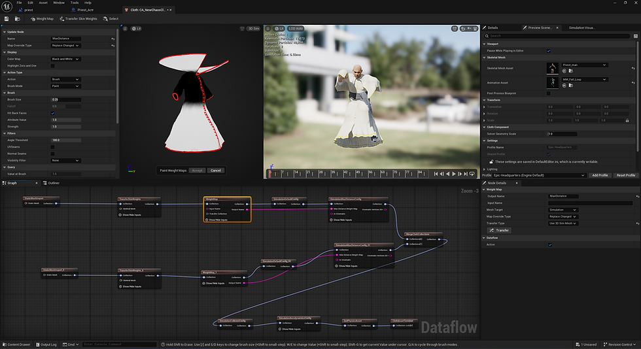The width and height of the screenshot is (641, 349).
Task: Open the Priest_man skeletal mesh dropdown
Action: click(x=585, y=65)
